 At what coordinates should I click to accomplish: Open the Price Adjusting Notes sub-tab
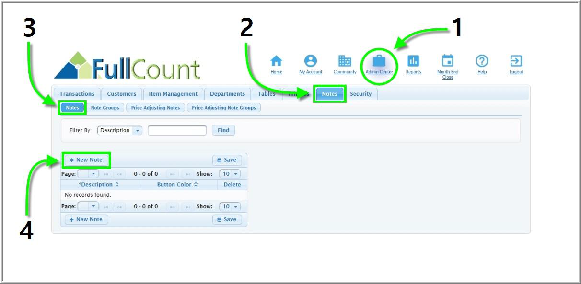point(155,108)
